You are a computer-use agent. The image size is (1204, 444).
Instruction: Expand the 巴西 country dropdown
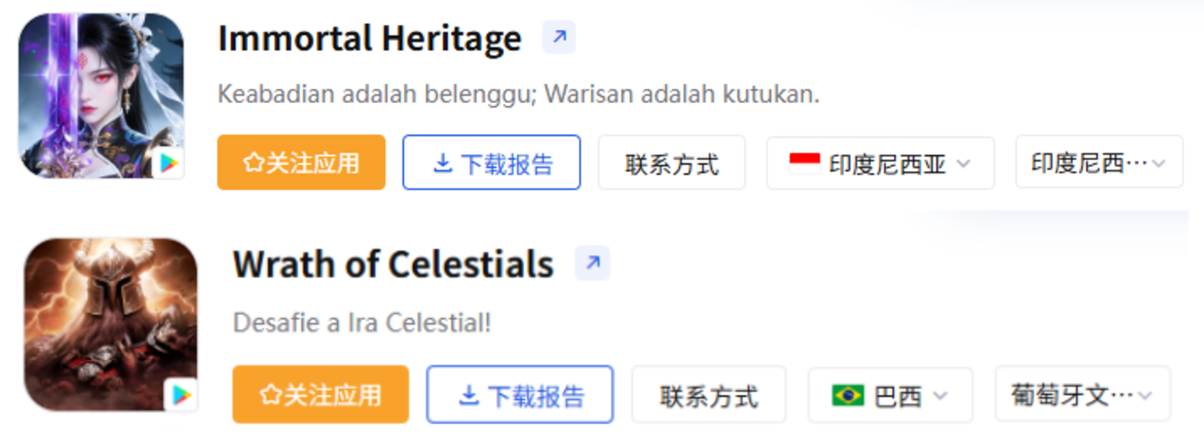click(x=890, y=395)
